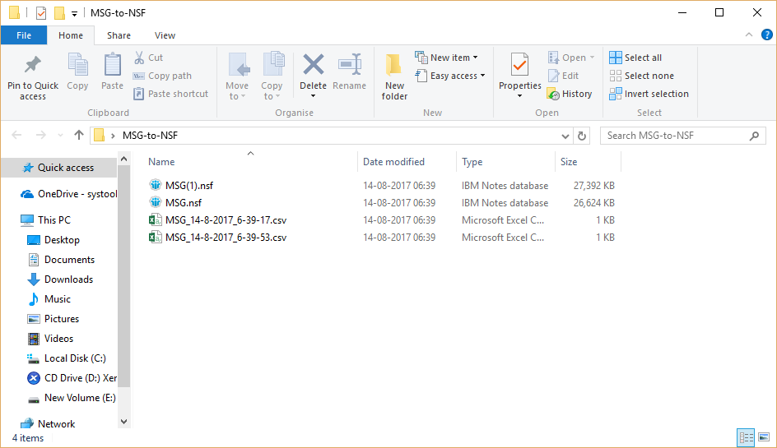Viewport: 777px width, 448px height.
Task: Click Paste shortcut in ribbon
Action: [171, 94]
